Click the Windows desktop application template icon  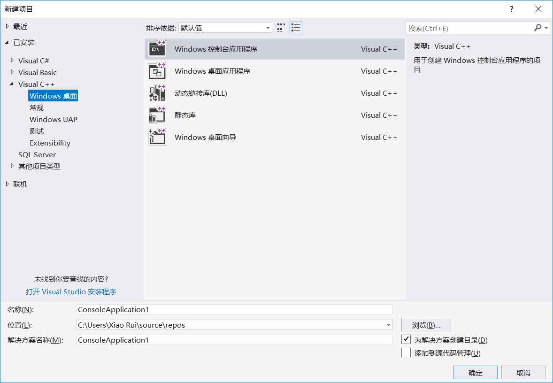point(157,71)
